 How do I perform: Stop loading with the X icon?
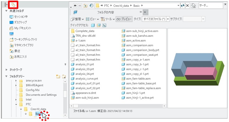pos(187,6)
